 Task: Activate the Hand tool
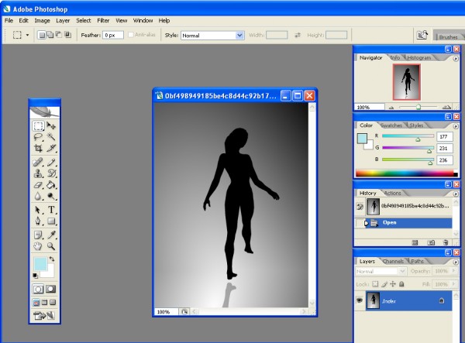tap(38, 245)
